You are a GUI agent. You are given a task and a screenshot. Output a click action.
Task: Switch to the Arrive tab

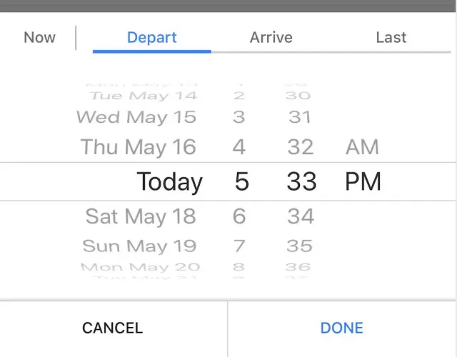coord(271,38)
